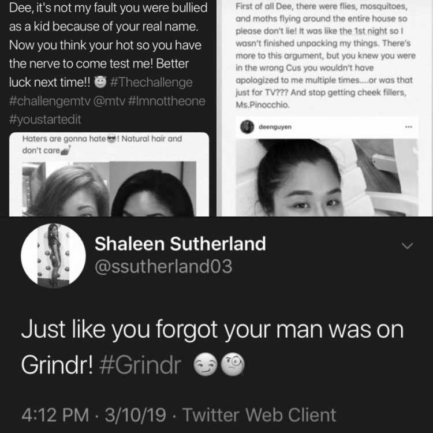Image resolution: width=433 pixels, height=433 pixels.
Task: Open the 'Haters are gonna hate' image
Action: click(x=109, y=189)
